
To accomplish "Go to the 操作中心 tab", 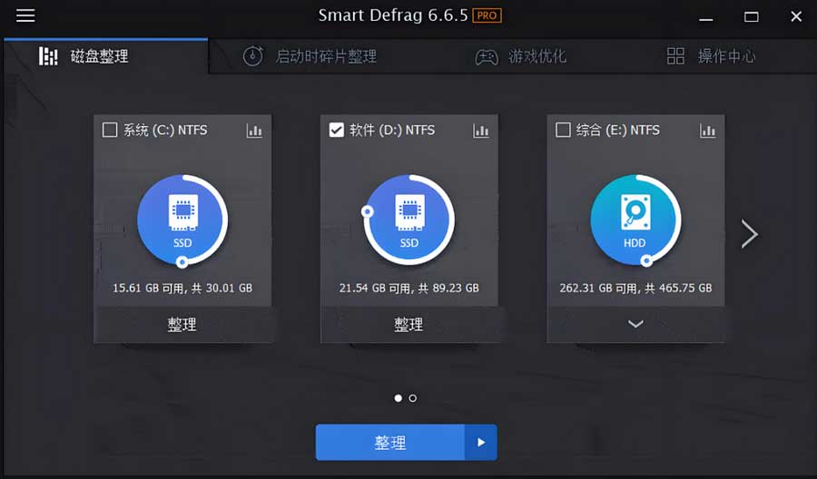I will pyautogui.click(x=711, y=56).
